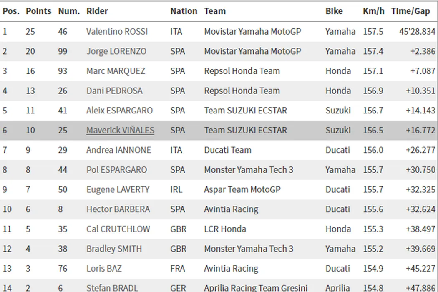Click the Bike column header

pyautogui.click(x=334, y=11)
